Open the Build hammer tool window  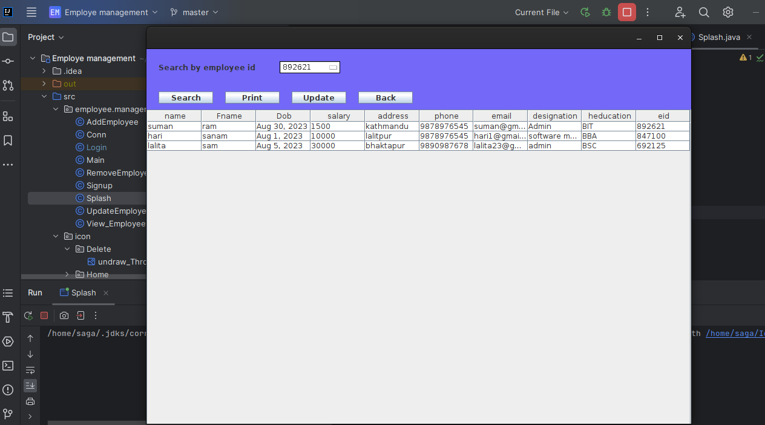tap(8, 317)
